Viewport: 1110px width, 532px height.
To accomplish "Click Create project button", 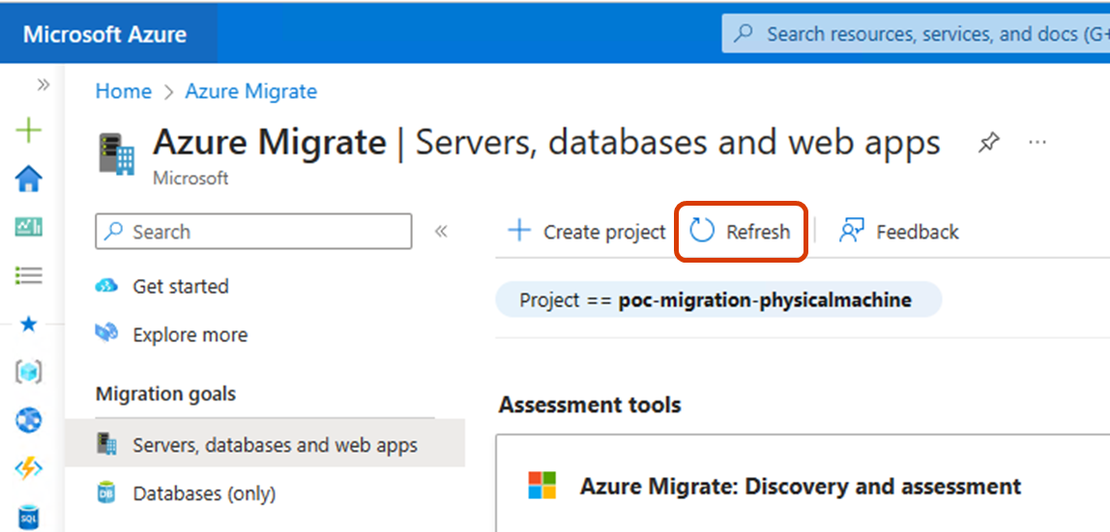I will 588,232.
